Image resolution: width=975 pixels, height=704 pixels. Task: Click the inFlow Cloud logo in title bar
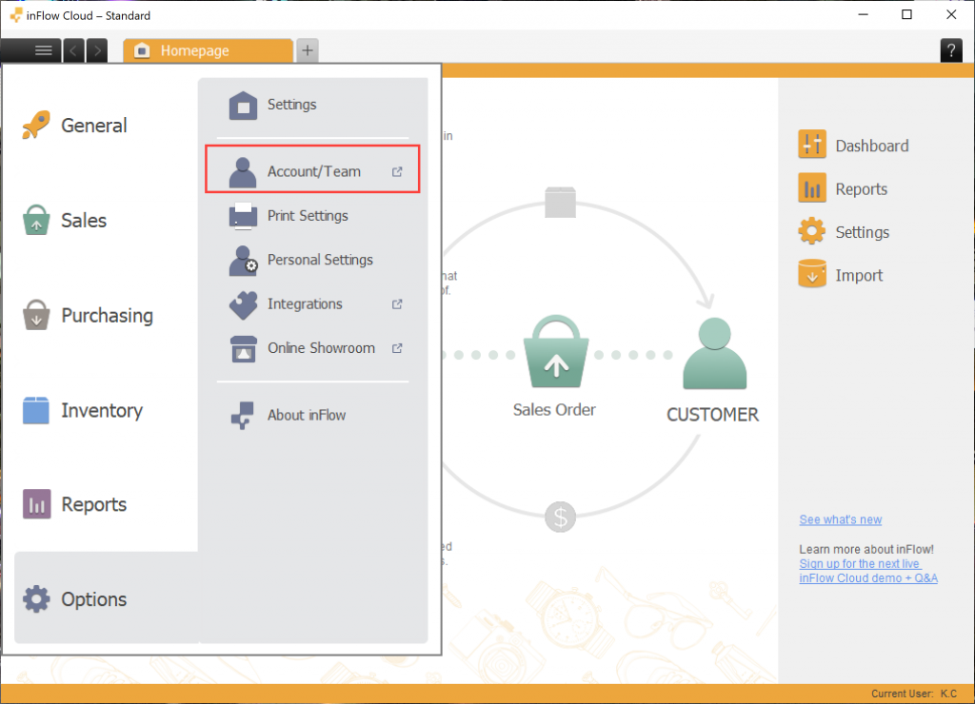point(16,15)
